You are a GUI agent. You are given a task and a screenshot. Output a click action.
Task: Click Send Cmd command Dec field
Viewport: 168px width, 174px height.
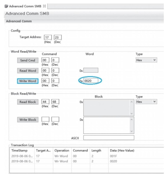click(55, 60)
